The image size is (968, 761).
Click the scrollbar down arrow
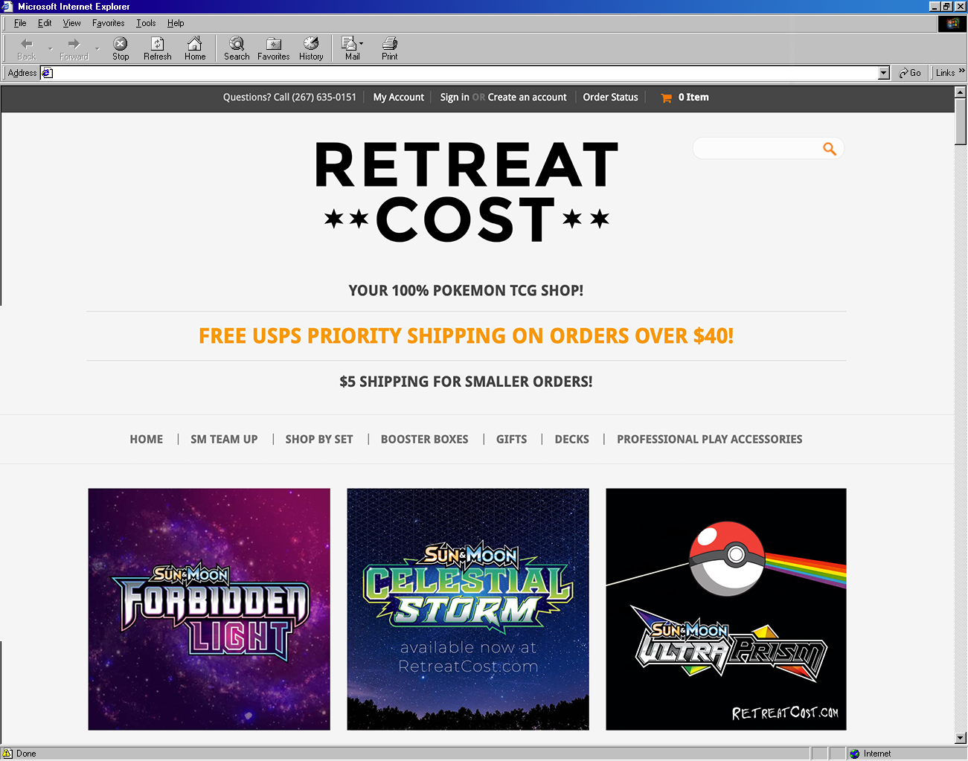pyautogui.click(x=961, y=738)
